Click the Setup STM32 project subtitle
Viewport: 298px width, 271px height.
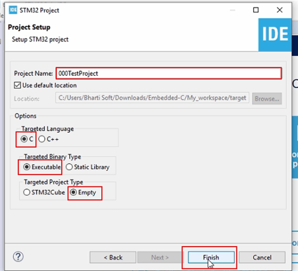coord(40,39)
